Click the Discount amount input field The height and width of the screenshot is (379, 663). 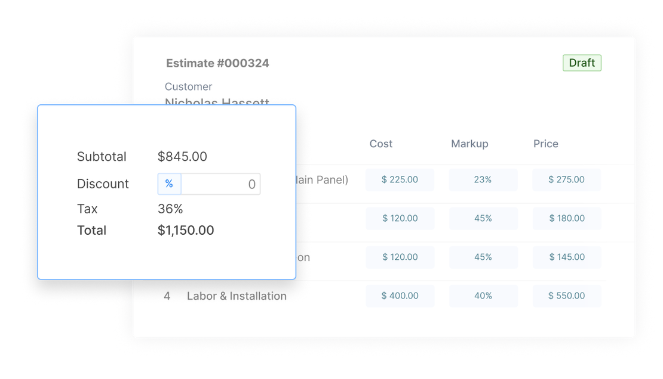coord(220,184)
